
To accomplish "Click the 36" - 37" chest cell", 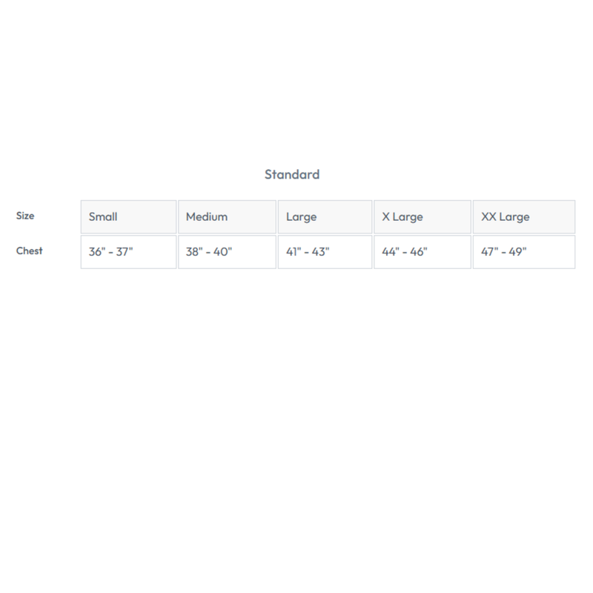I will pos(128,252).
